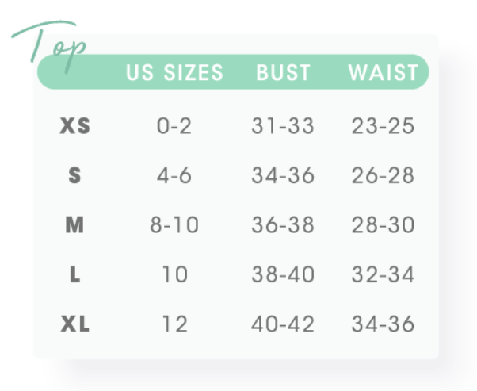This screenshot has width=477, height=391.
Task: Click the XS size label
Action: (x=74, y=125)
